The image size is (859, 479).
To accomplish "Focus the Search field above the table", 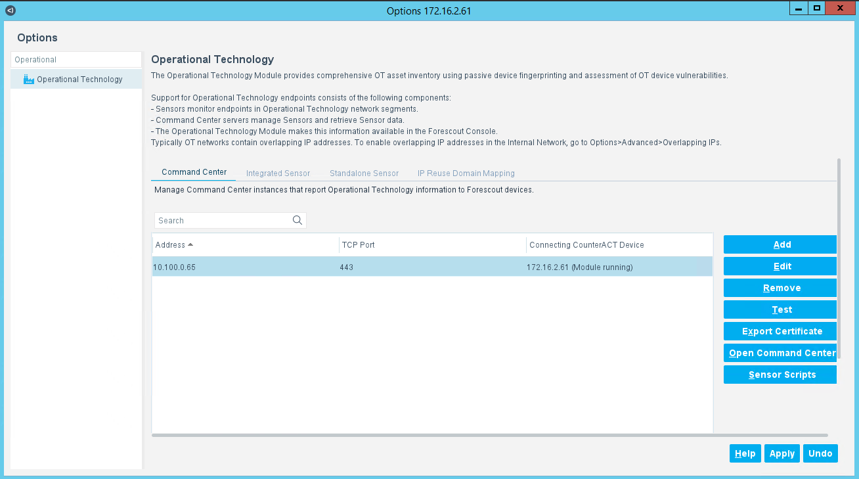I will coord(230,221).
